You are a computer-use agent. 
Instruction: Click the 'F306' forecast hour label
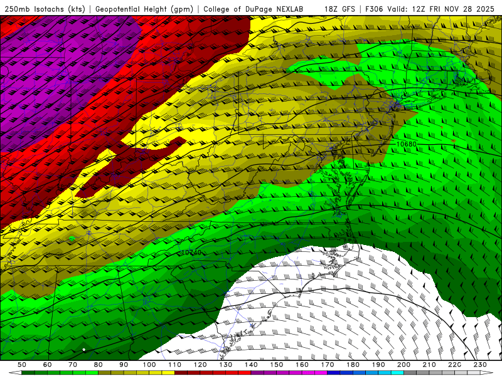coord(374,9)
